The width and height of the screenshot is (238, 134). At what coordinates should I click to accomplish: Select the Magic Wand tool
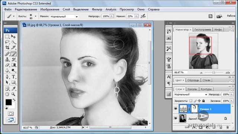click(x=13, y=42)
